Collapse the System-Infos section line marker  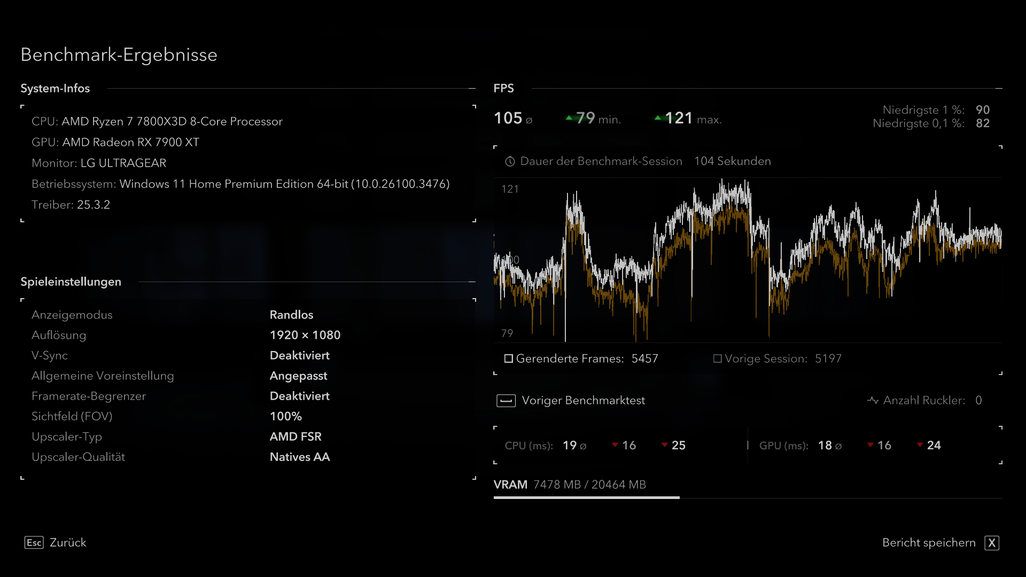tap(472, 88)
